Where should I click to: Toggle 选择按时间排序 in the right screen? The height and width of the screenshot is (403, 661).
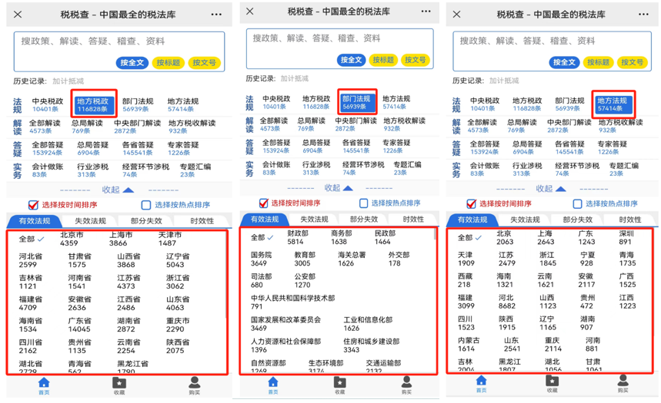tap(471, 203)
